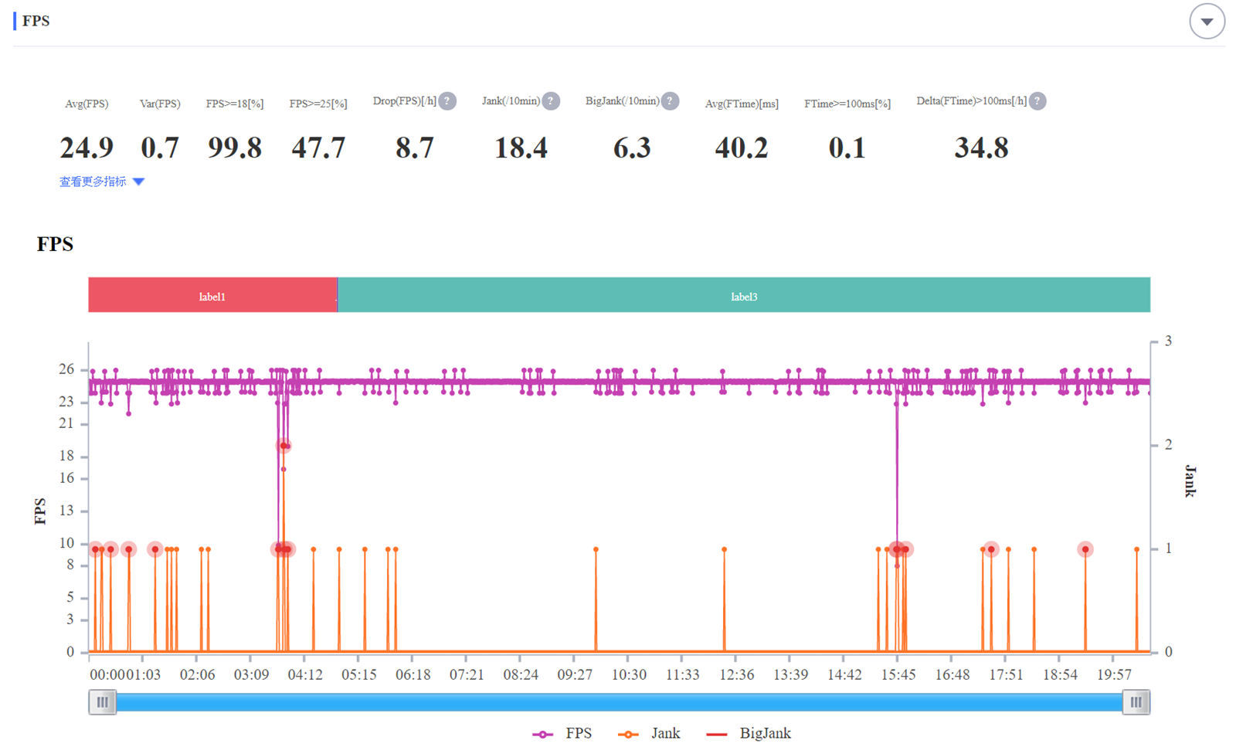Click help icon beside BigJank(/10min)
1236x747 pixels.
[x=671, y=101]
